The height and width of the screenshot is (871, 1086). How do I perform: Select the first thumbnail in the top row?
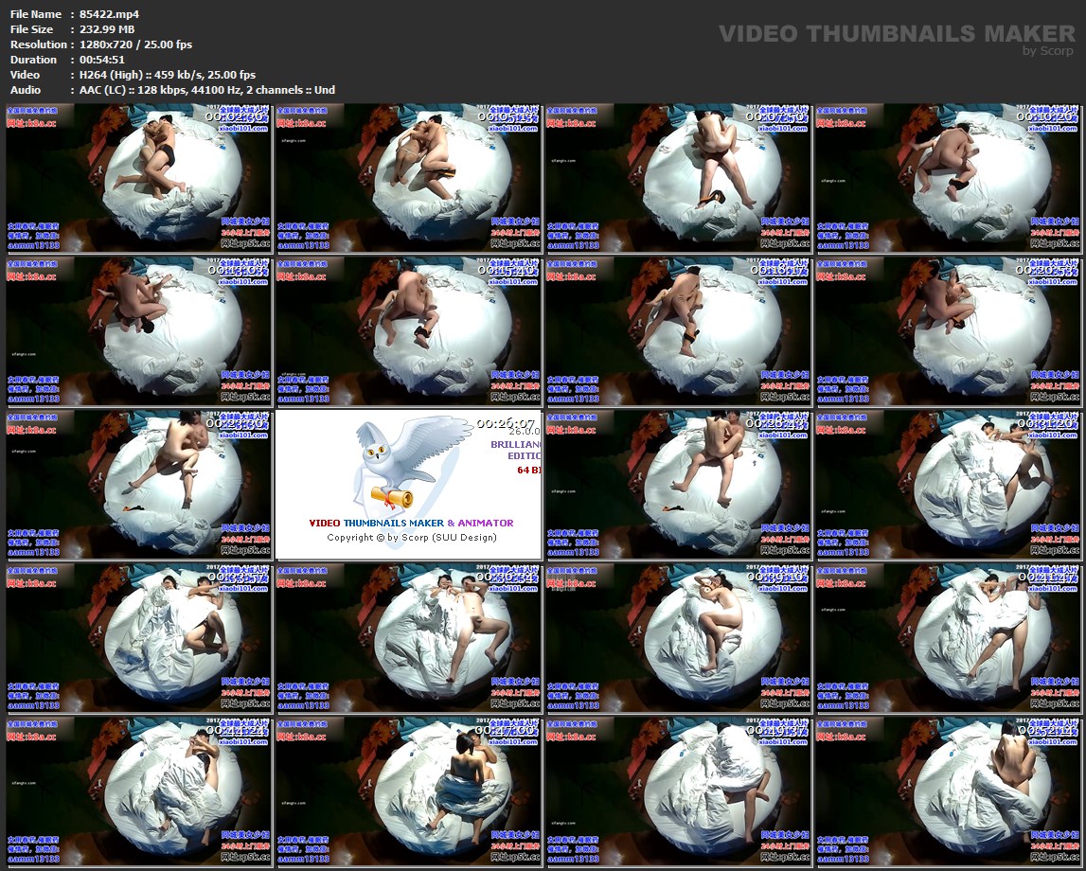(139, 178)
